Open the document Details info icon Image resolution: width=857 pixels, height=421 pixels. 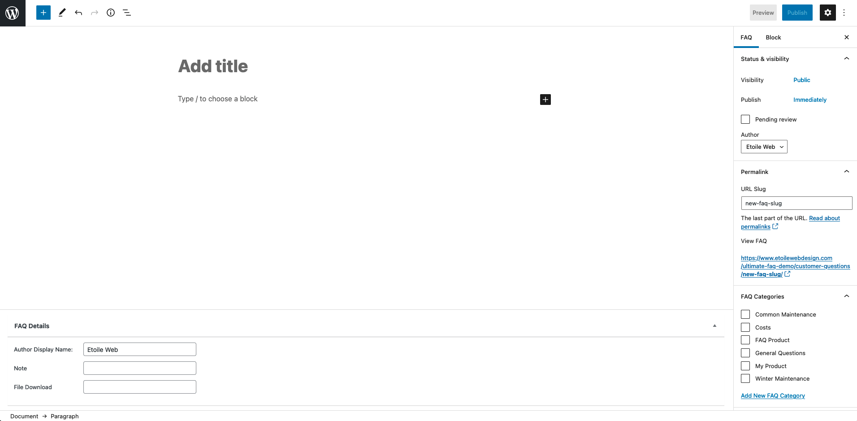pos(111,13)
